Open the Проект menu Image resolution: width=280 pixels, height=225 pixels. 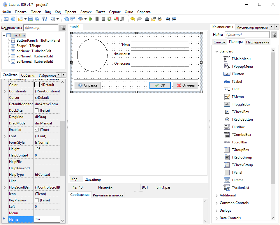(71, 12)
